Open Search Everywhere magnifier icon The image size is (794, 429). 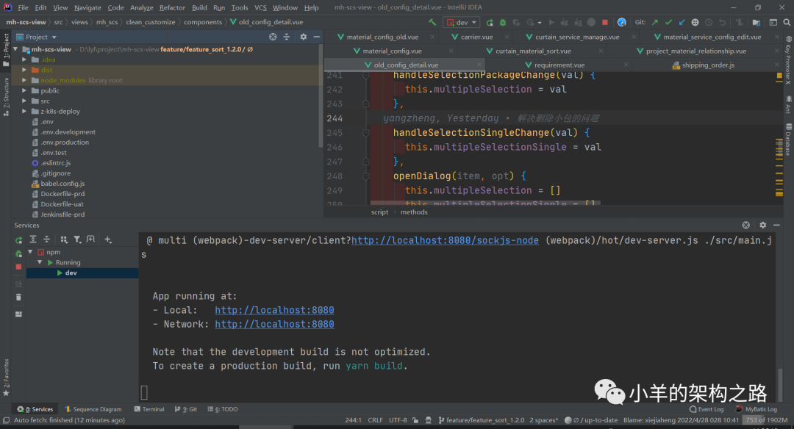click(787, 22)
